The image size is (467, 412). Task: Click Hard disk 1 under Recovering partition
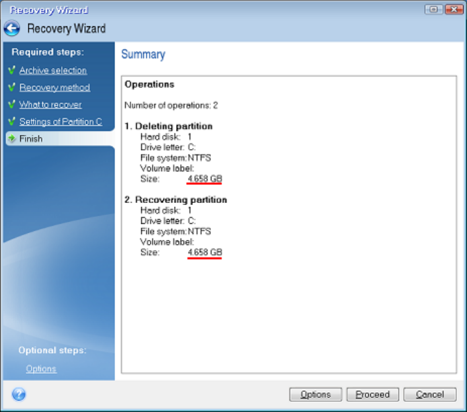[166, 210]
